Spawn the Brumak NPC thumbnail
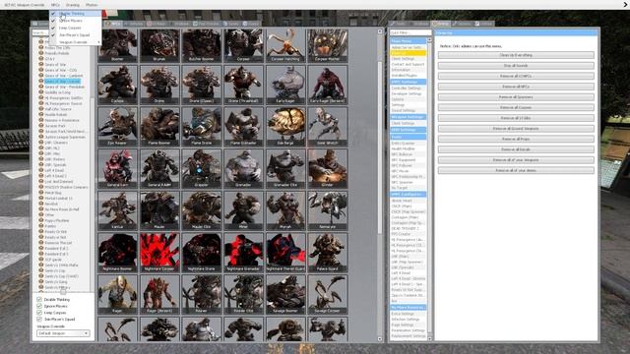Screen dimensions: 630x354 click(159, 45)
